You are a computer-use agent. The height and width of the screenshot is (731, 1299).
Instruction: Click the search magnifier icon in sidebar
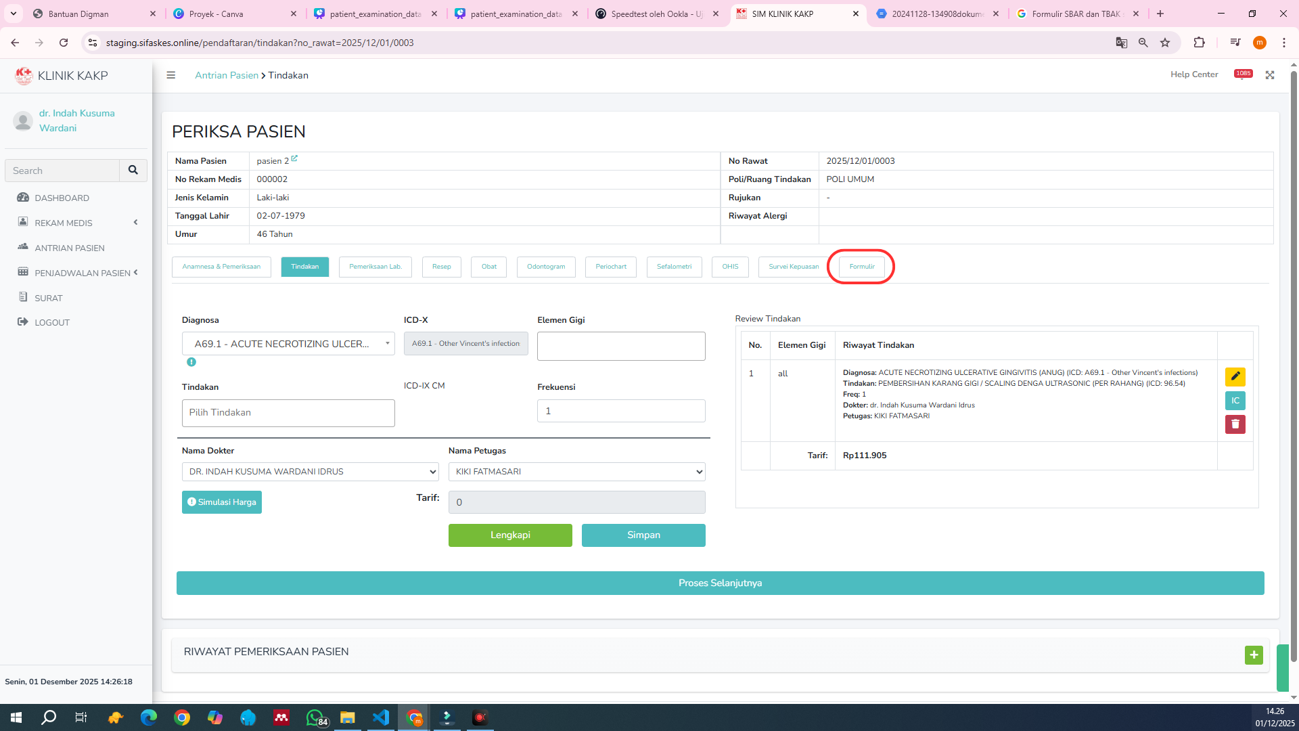133,171
